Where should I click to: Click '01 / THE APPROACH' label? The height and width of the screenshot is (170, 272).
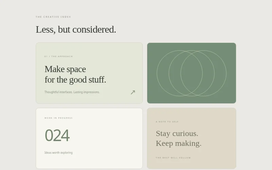pyautogui.click(x=58, y=56)
